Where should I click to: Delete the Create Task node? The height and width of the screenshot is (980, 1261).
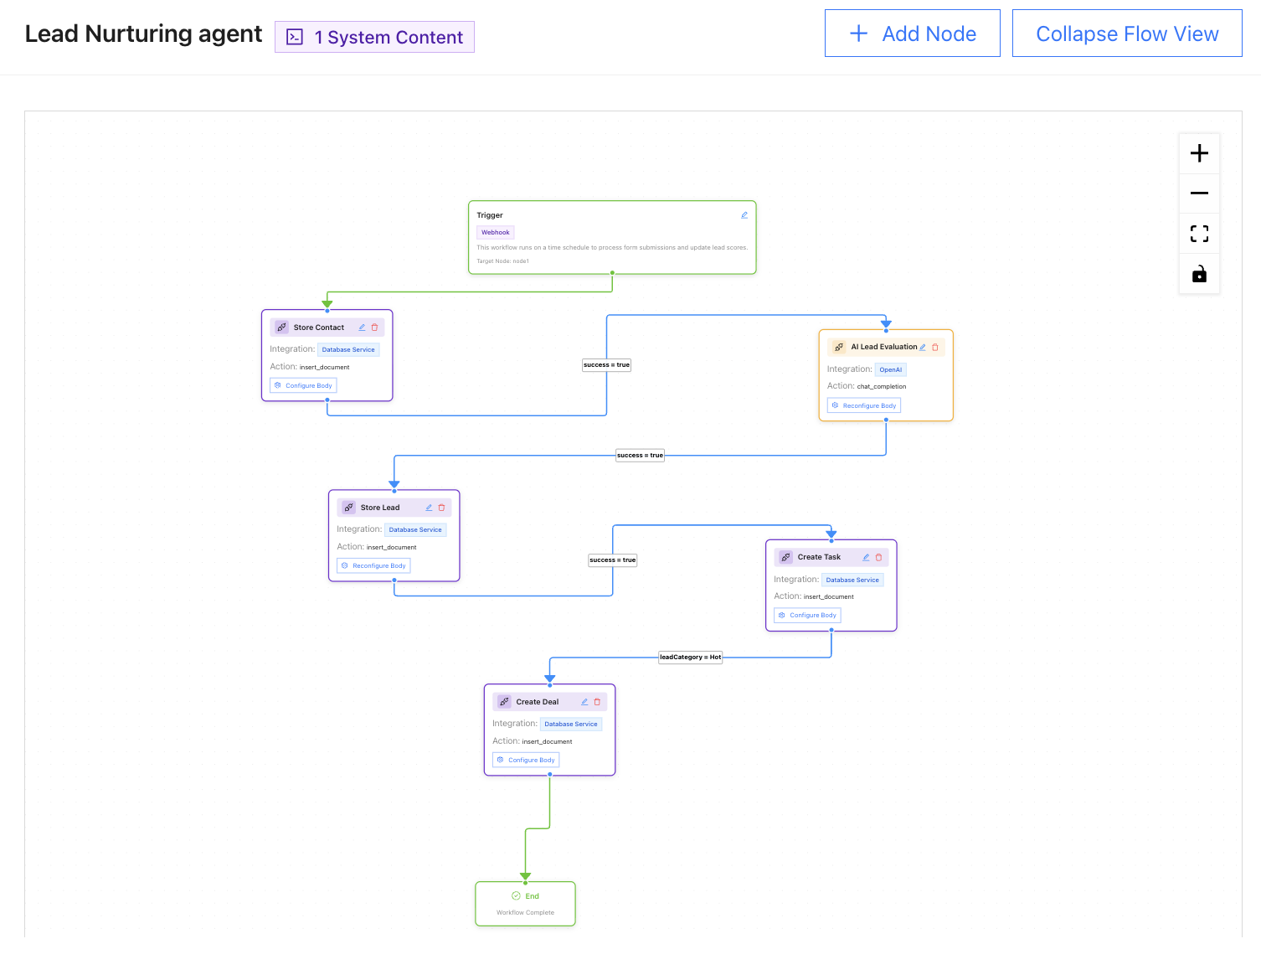click(878, 557)
